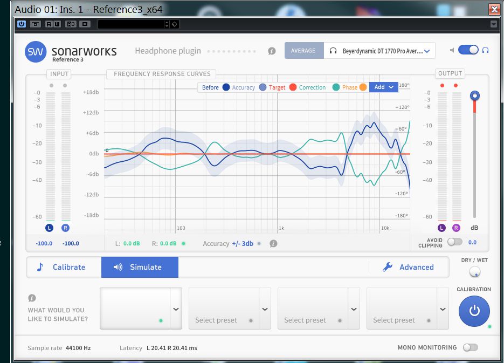The image size is (504, 363).
Task: Open the Beyerdynamic DT 1770 Pro headphone dropdown
Action: (379, 51)
